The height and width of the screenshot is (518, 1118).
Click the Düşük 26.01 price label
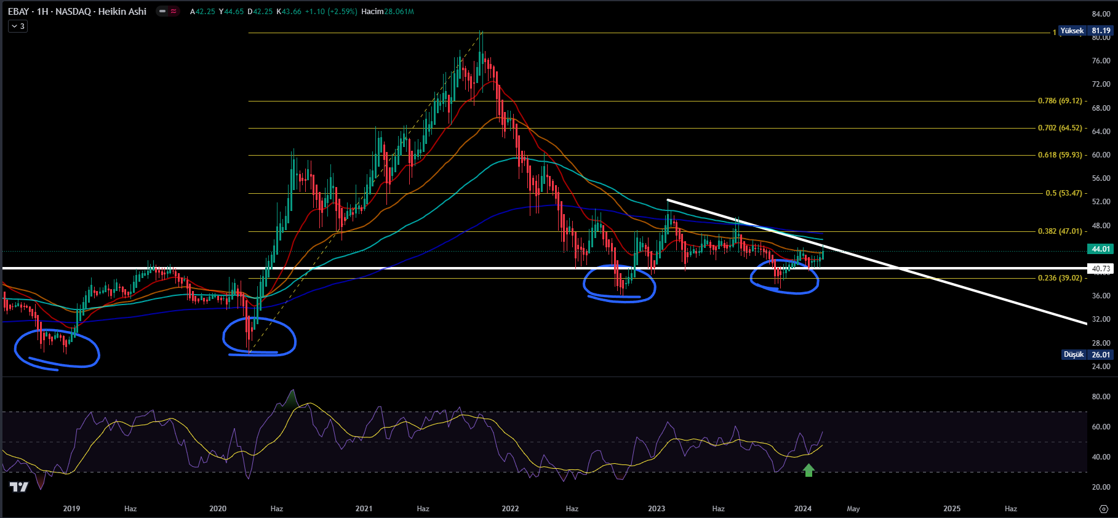coord(1088,355)
